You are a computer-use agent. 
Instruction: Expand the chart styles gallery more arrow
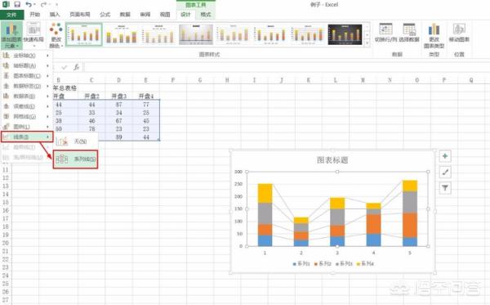(367, 43)
